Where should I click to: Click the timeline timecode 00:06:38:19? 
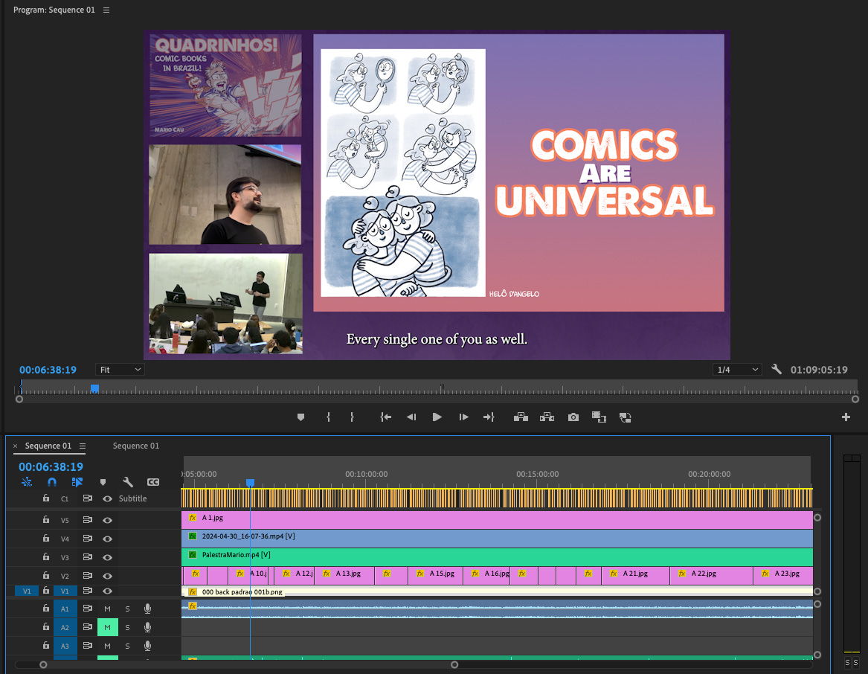[x=51, y=467]
